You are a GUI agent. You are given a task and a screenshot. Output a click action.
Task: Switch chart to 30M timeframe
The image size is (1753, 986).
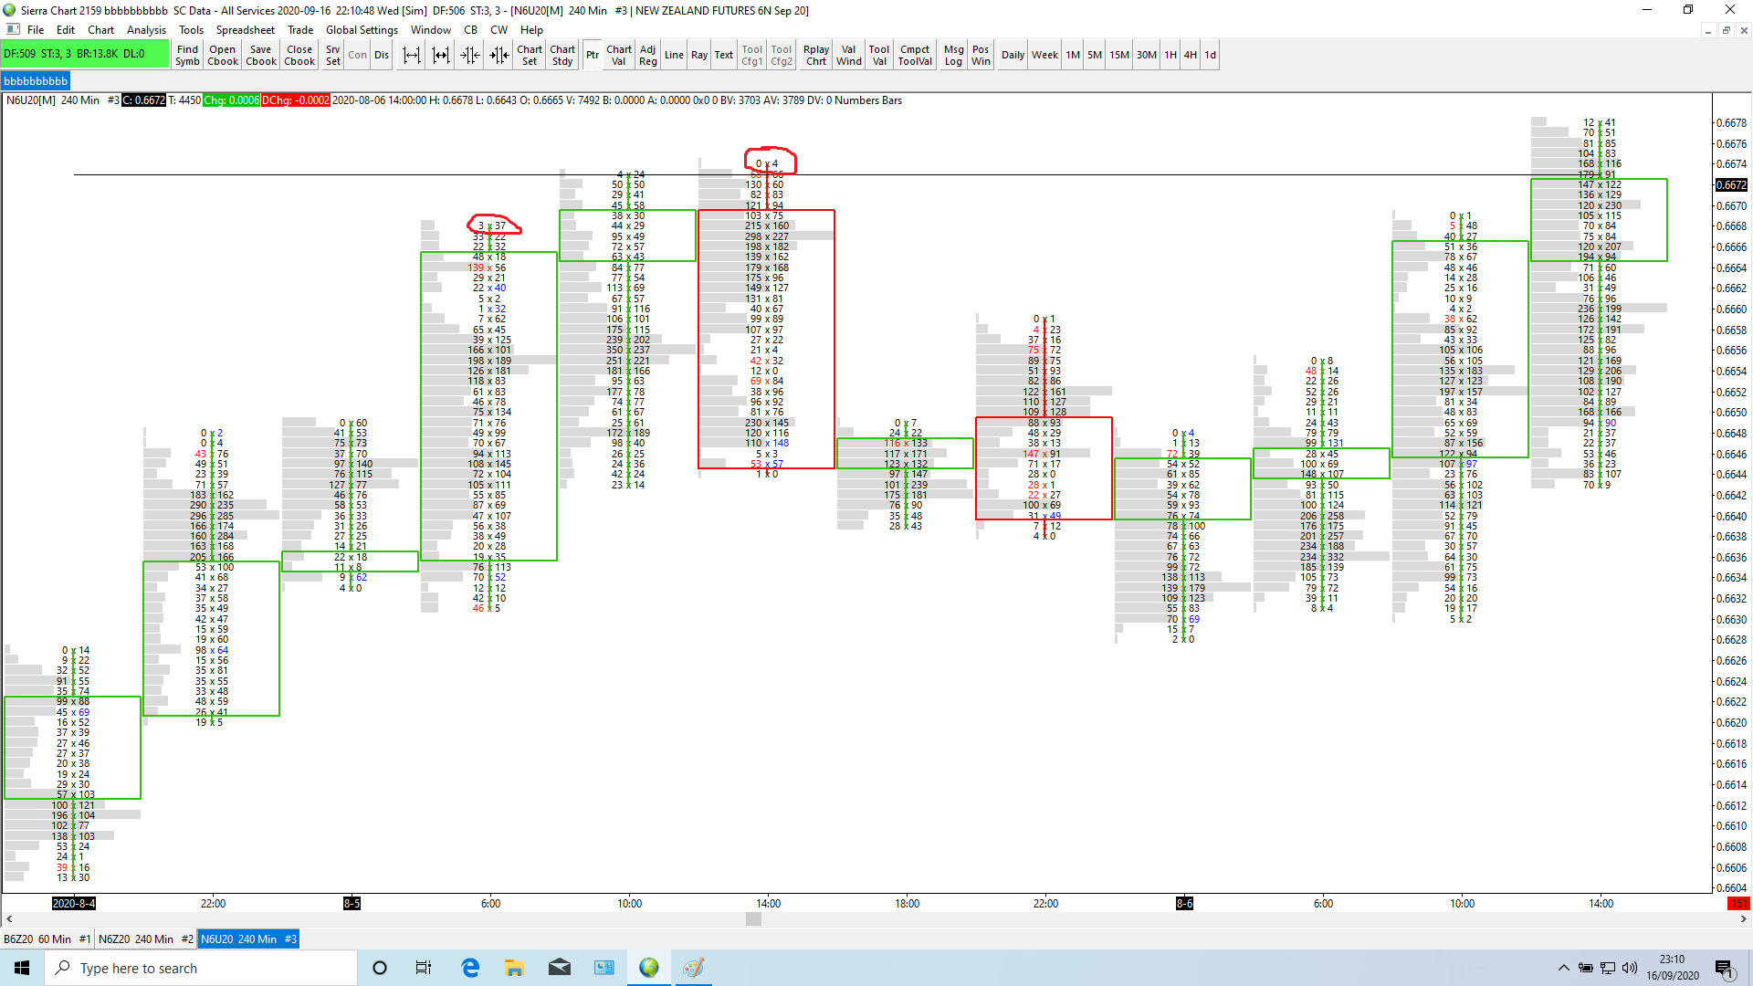pyautogui.click(x=1146, y=56)
